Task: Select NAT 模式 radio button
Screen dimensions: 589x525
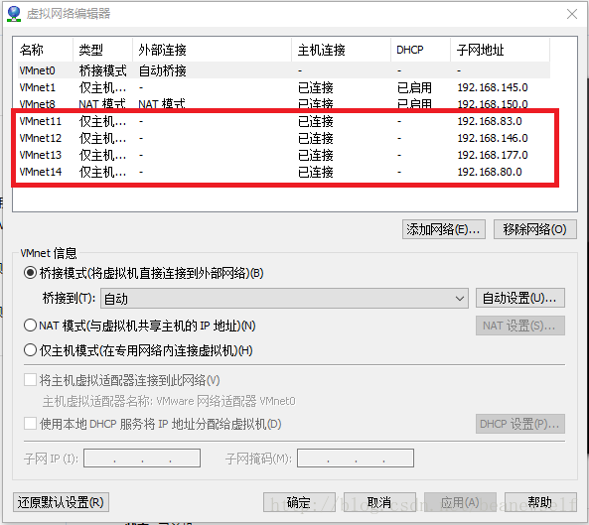Action: click(x=30, y=326)
